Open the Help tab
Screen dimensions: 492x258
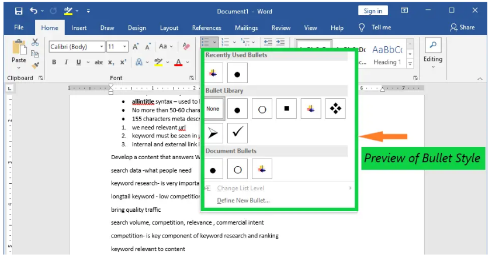coord(337,27)
